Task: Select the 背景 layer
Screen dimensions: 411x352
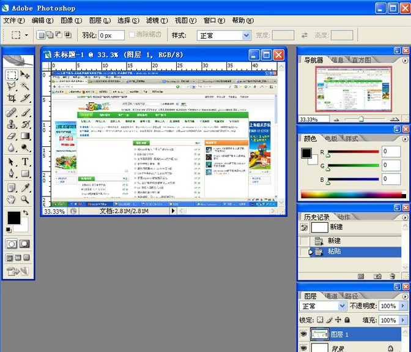Action: [350, 348]
